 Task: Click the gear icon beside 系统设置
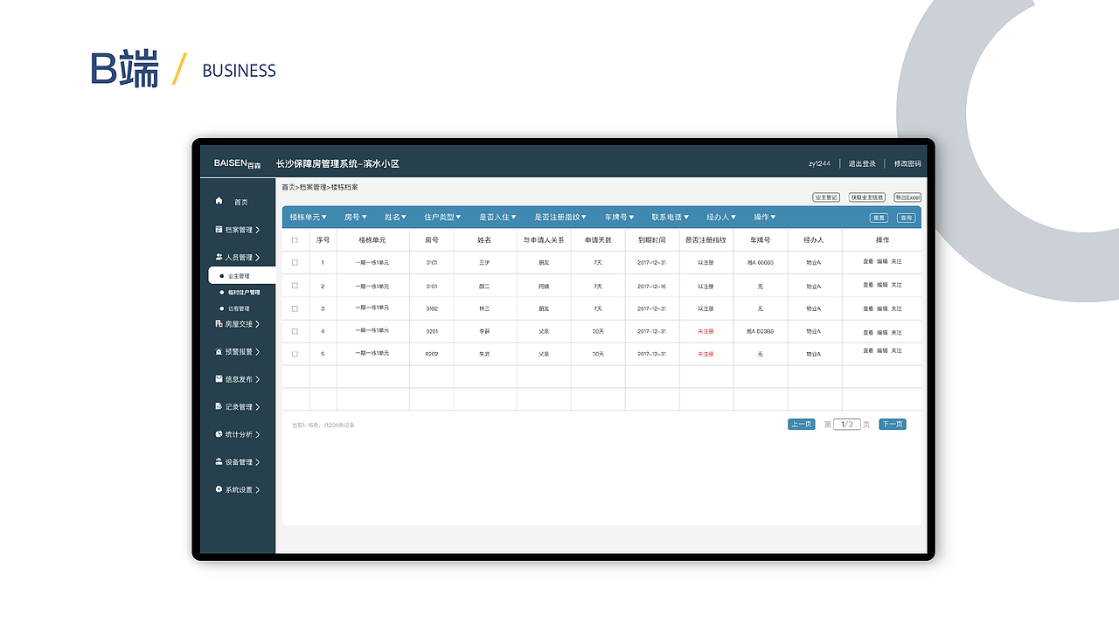(219, 489)
